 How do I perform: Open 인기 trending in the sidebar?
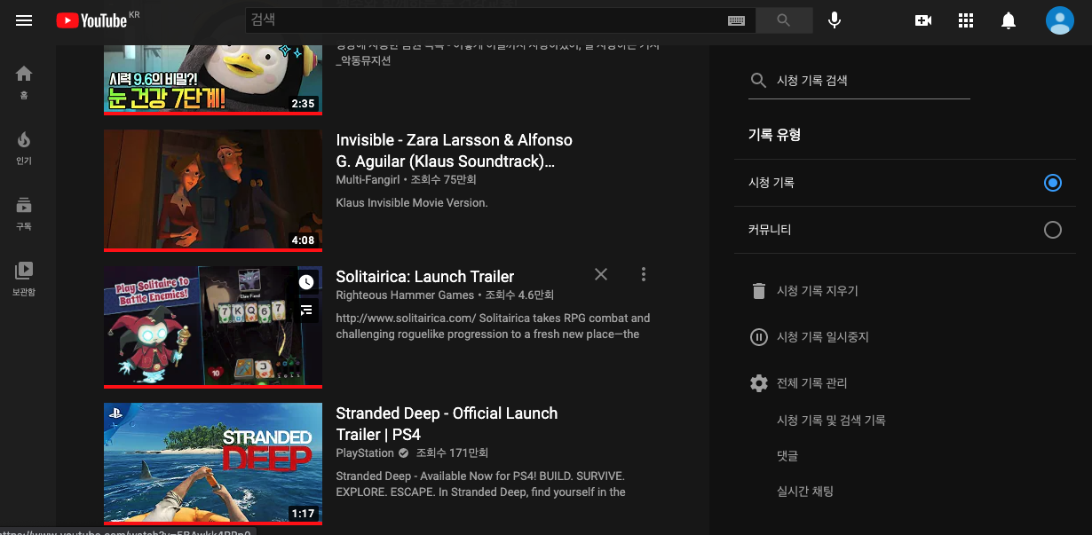click(x=24, y=147)
